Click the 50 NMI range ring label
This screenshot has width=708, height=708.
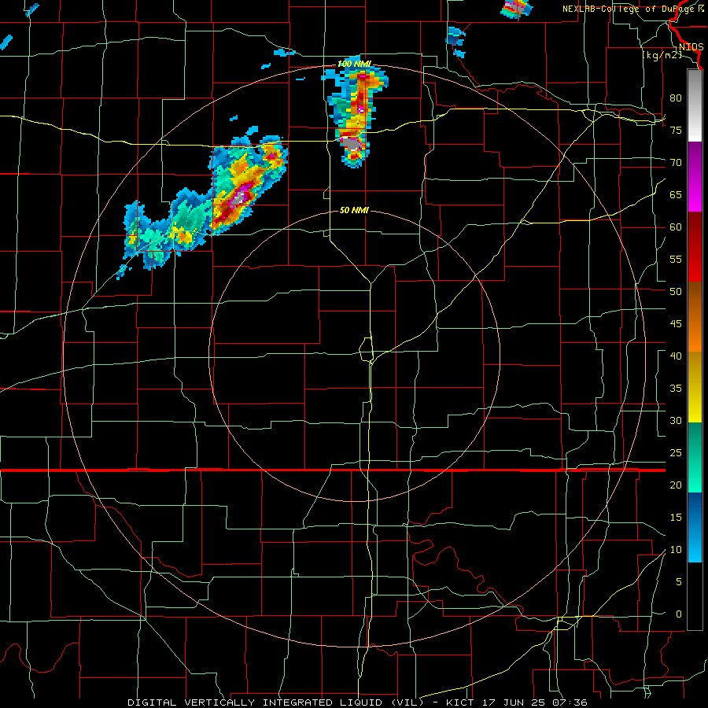click(x=354, y=210)
